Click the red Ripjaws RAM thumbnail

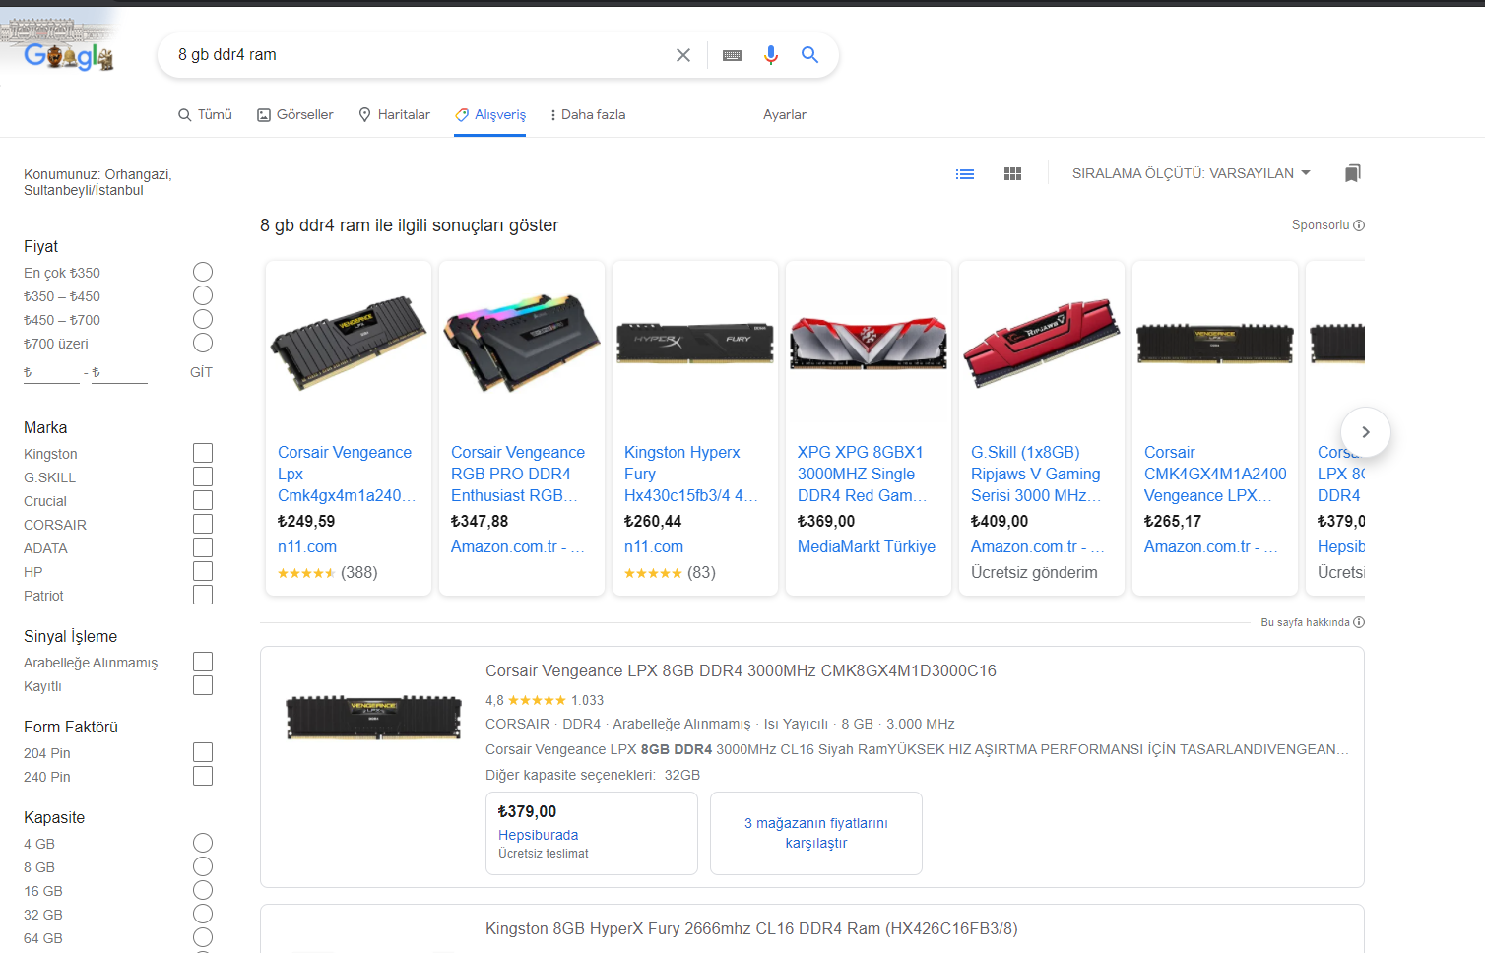coord(1042,342)
